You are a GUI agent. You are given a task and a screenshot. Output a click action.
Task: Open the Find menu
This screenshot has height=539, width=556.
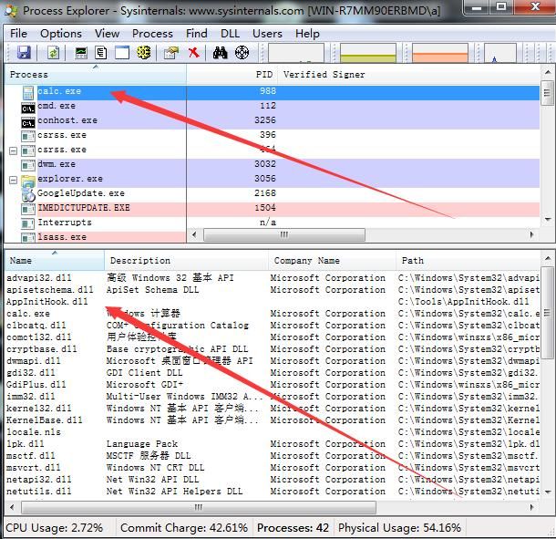point(197,34)
